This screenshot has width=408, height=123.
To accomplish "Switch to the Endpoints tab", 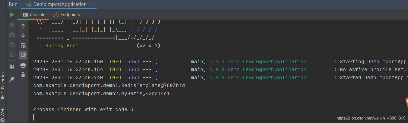I will 67,15.
